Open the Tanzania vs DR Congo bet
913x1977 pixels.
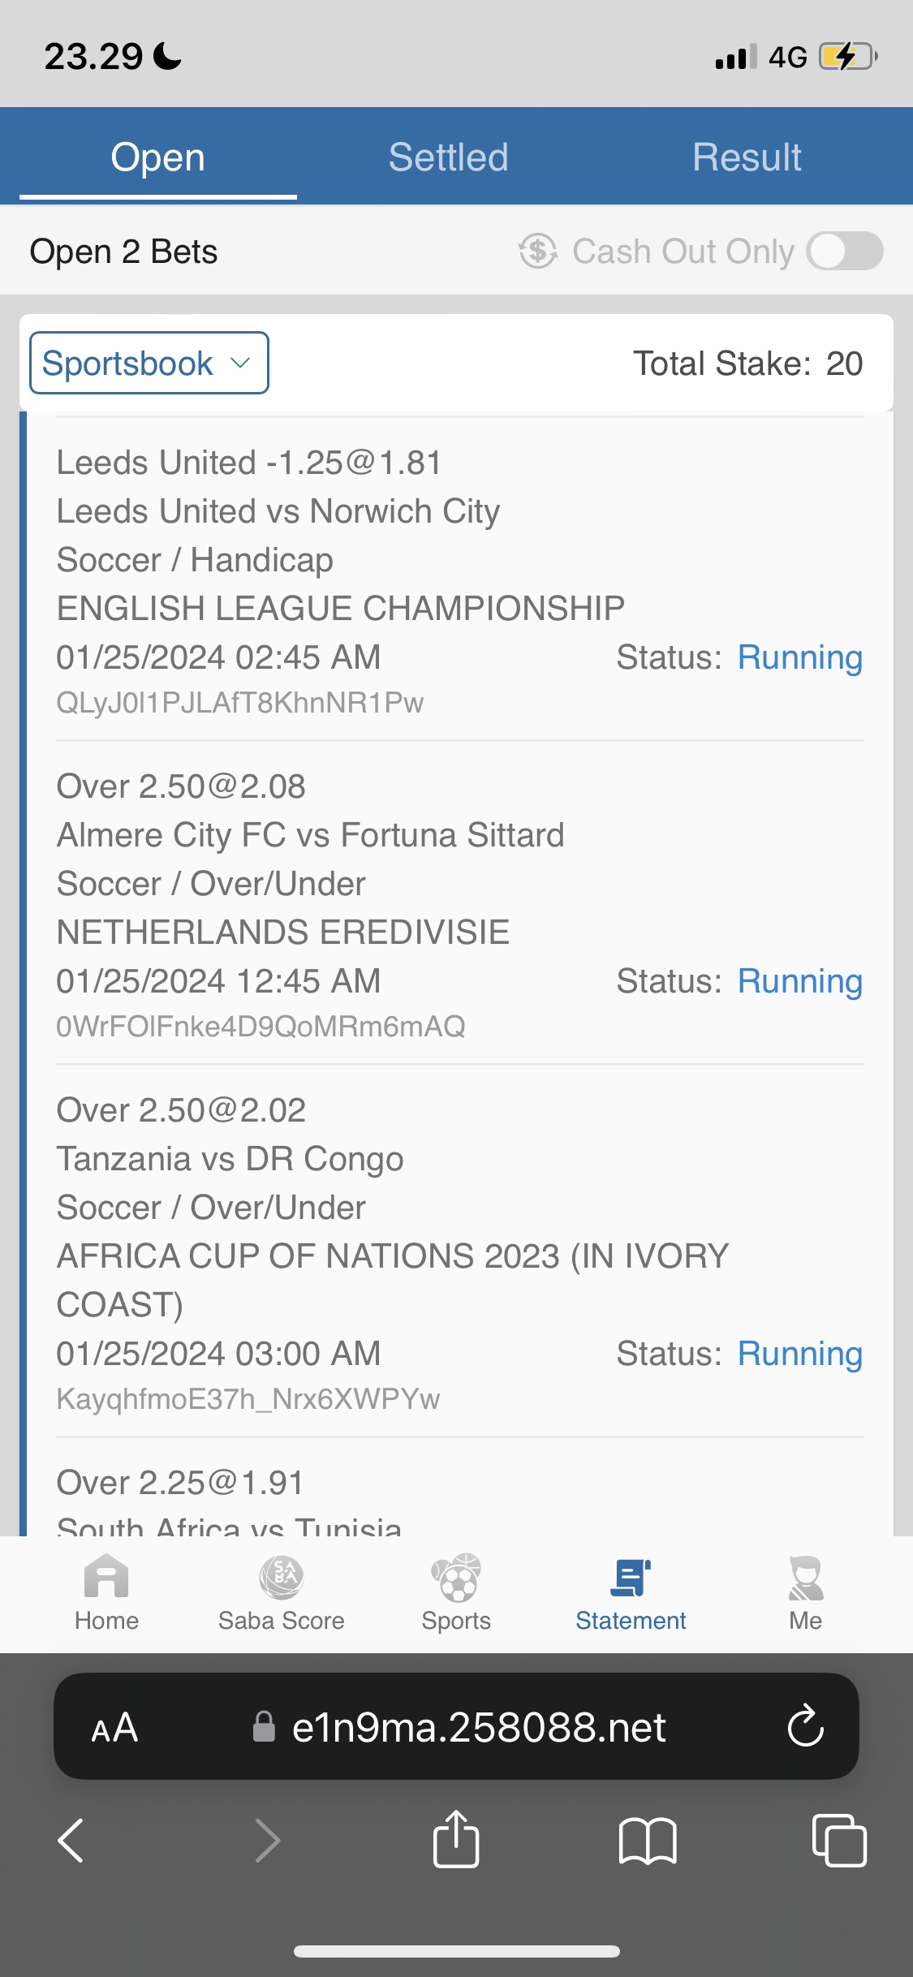pyautogui.click(x=230, y=1159)
